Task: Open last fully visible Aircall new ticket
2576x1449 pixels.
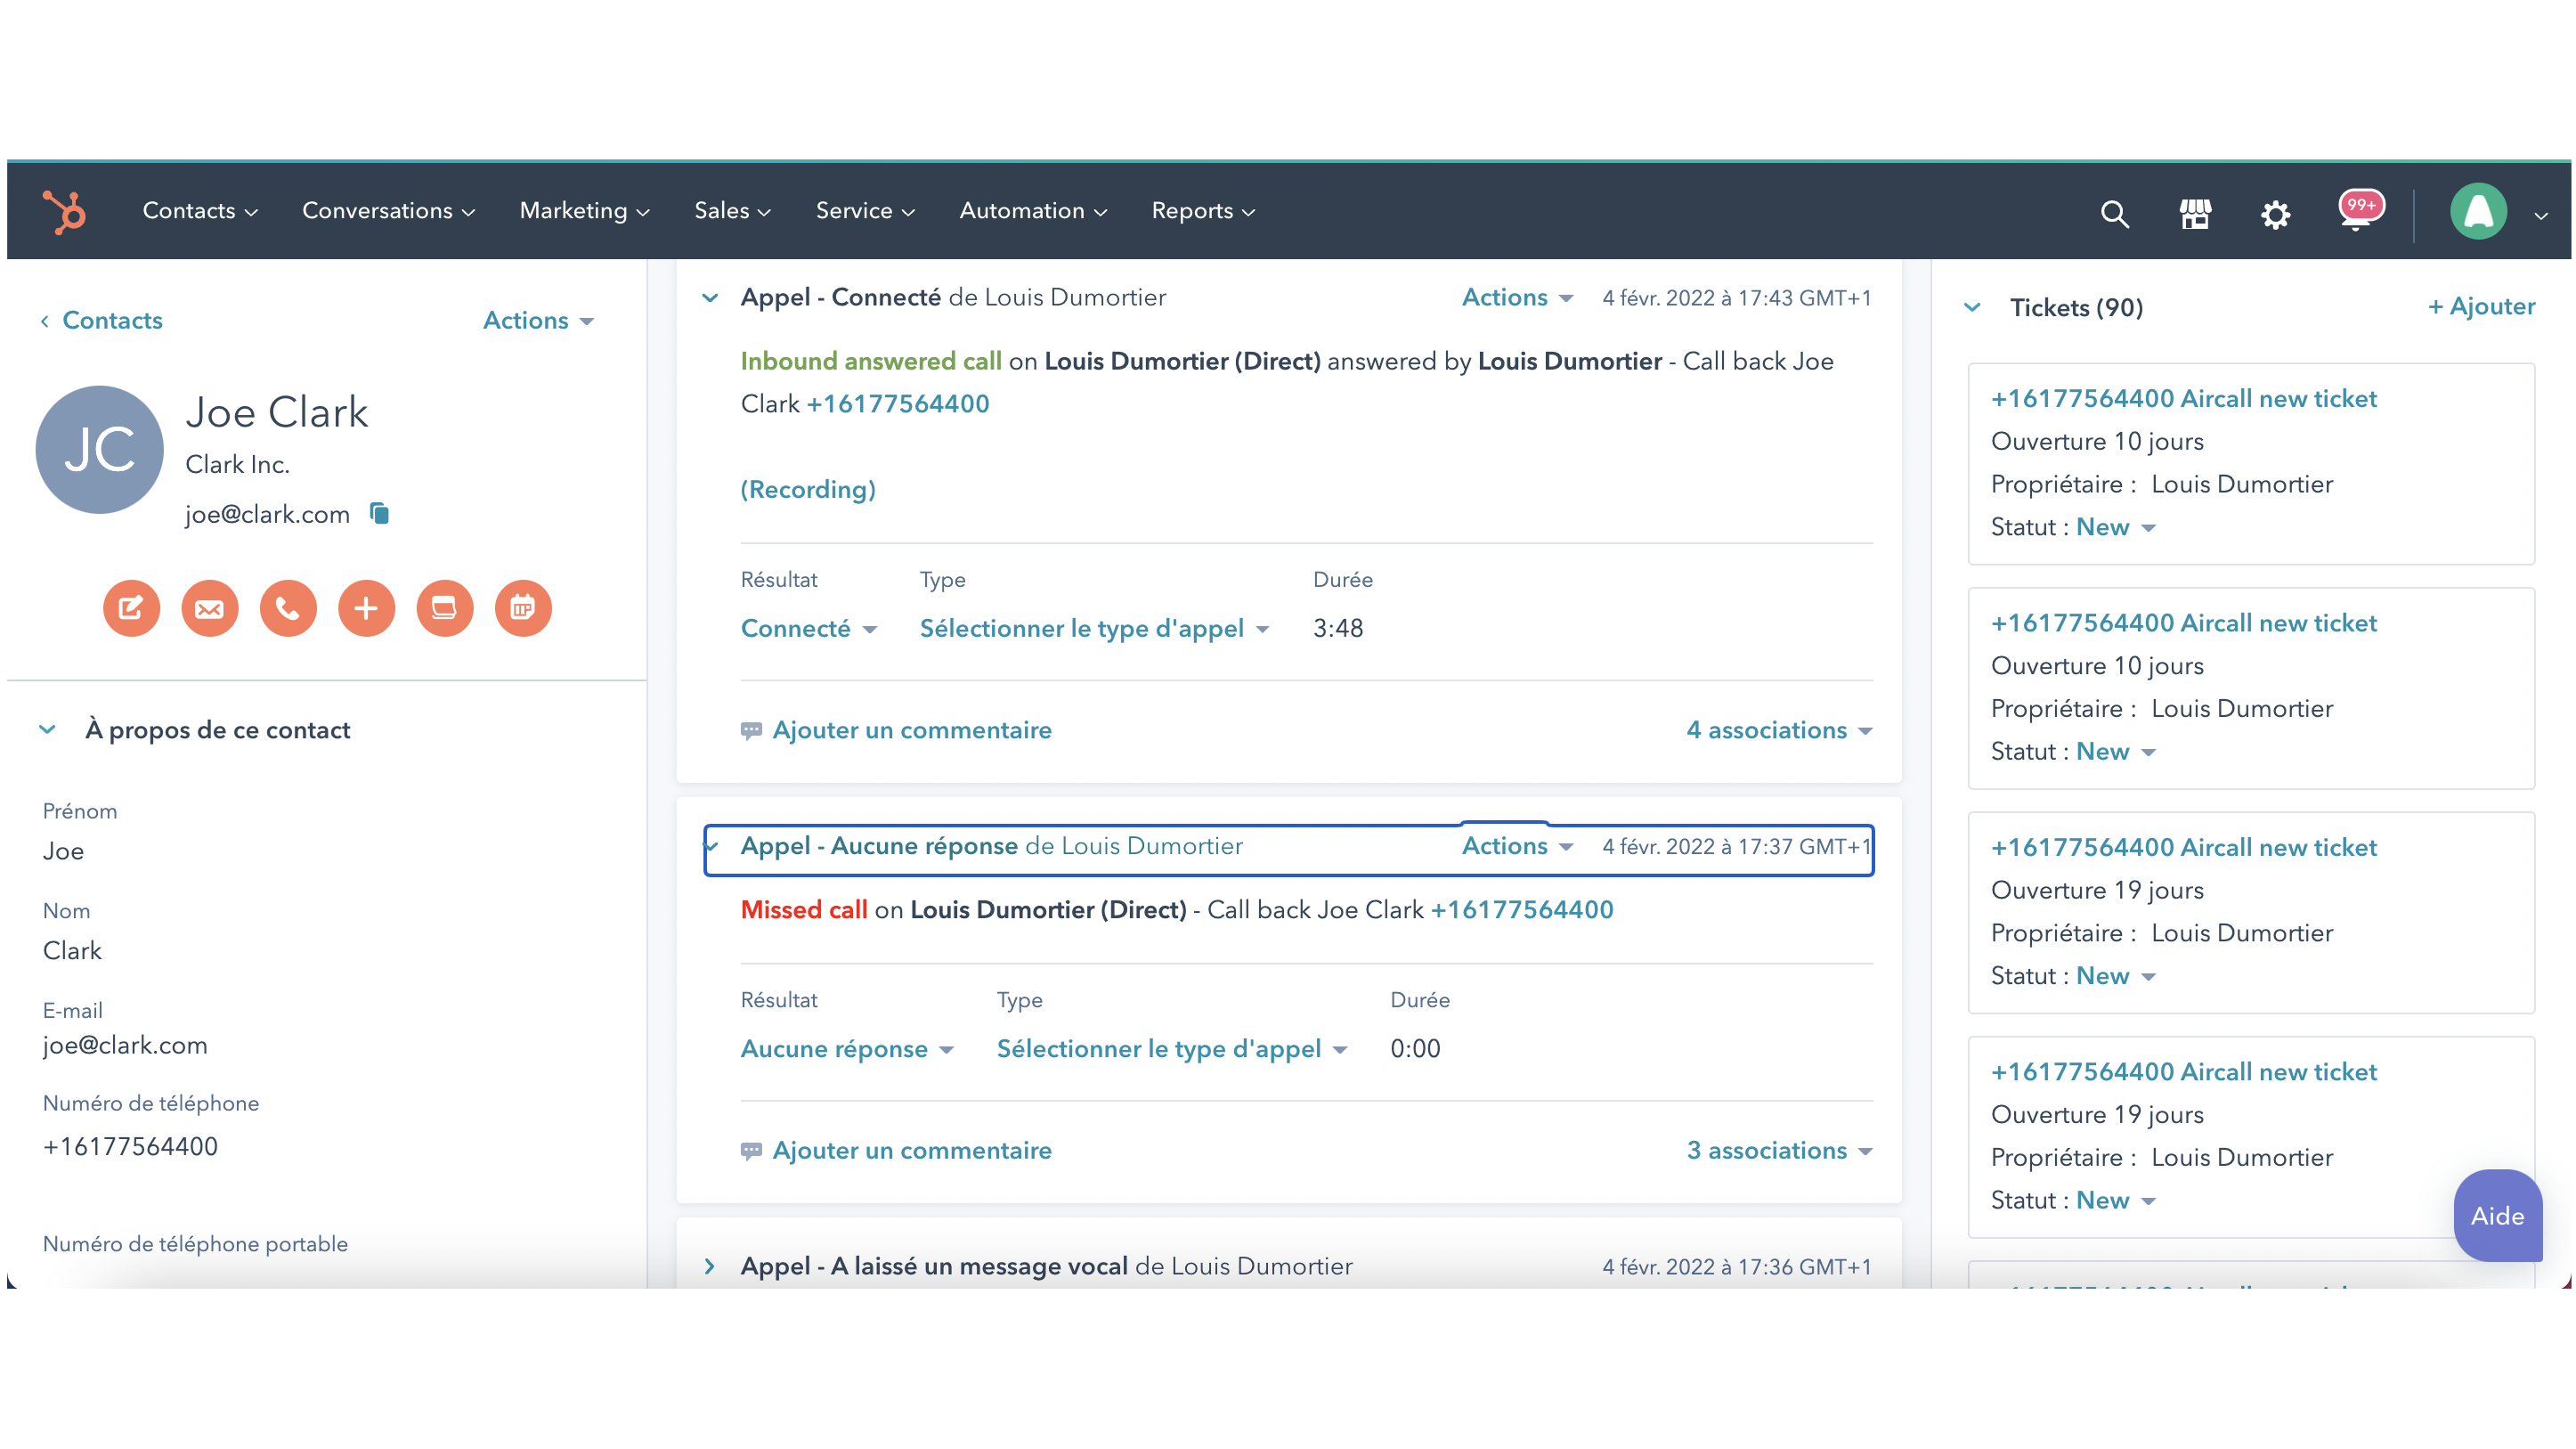Action: [x=2184, y=1072]
